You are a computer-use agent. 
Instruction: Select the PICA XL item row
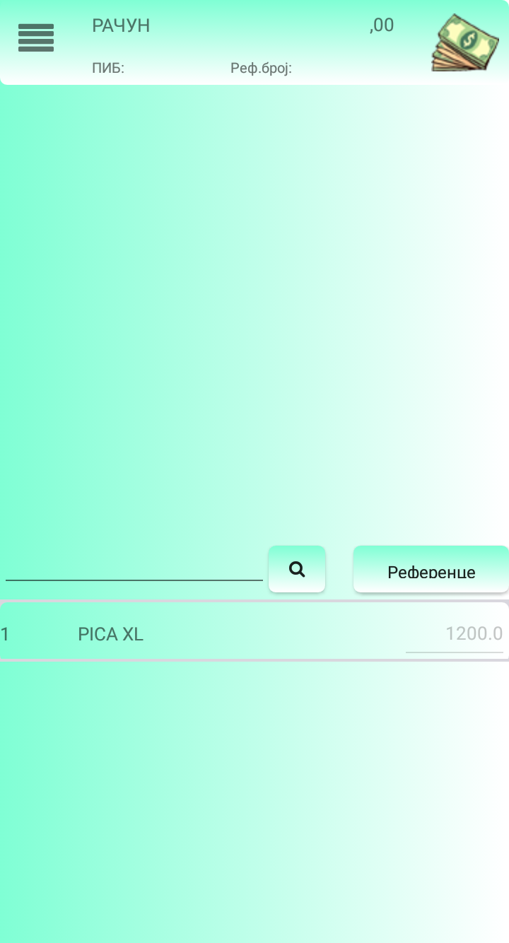click(x=255, y=631)
